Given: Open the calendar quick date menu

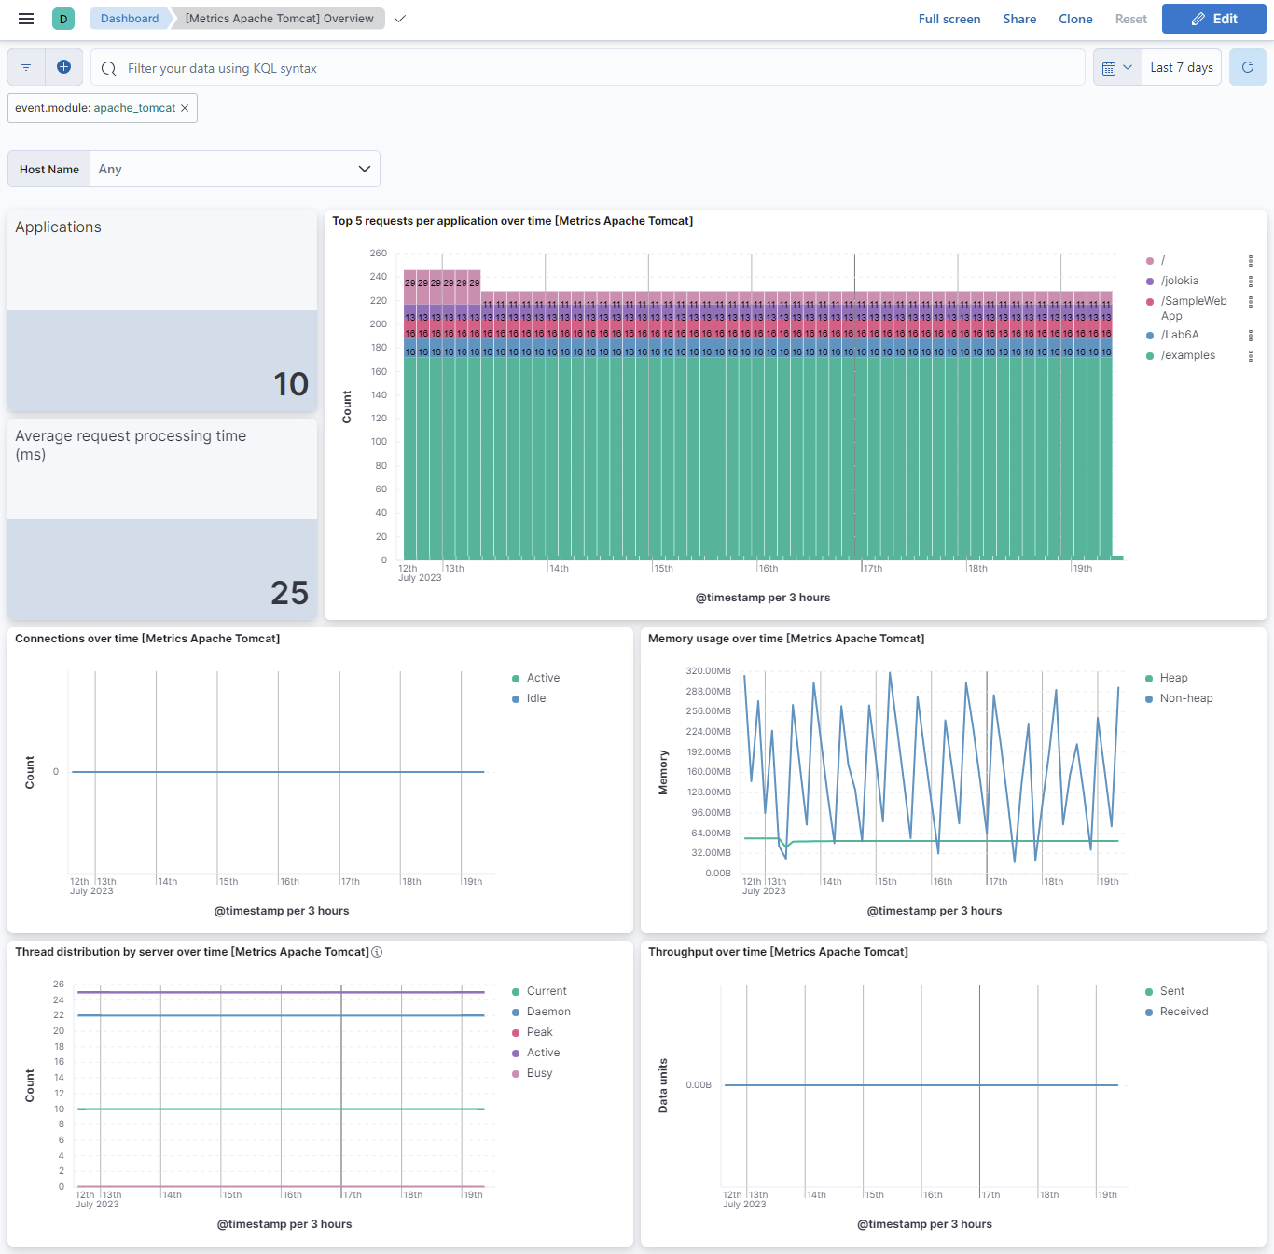Looking at the screenshot, I should tap(1116, 68).
